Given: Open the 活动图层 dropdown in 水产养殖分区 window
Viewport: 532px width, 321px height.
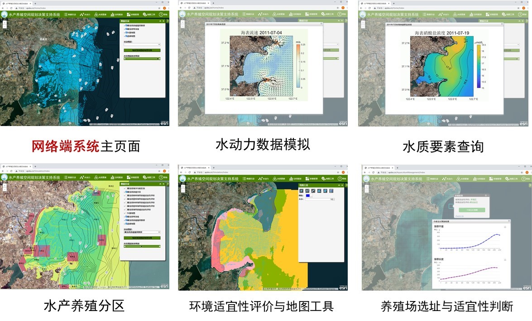Looking at the screenshot, I should (x=142, y=232).
